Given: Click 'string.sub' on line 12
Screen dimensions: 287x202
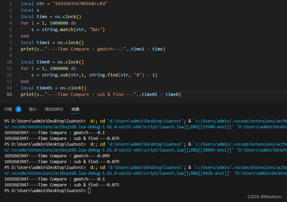Looking at the screenshot, I should (x=55, y=75).
